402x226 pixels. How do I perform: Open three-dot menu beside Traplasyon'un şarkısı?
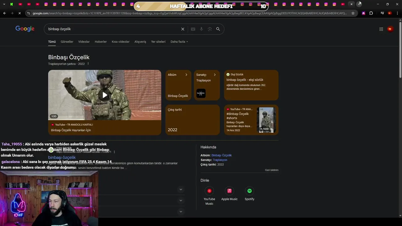click(88, 64)
